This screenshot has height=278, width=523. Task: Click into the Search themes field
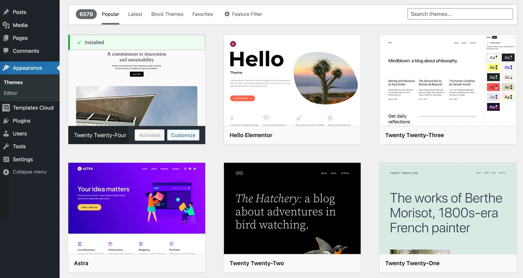click(460, 14)
